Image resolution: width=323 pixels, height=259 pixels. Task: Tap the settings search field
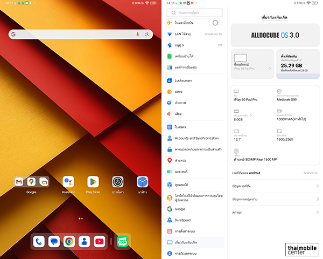click(194, 13)
